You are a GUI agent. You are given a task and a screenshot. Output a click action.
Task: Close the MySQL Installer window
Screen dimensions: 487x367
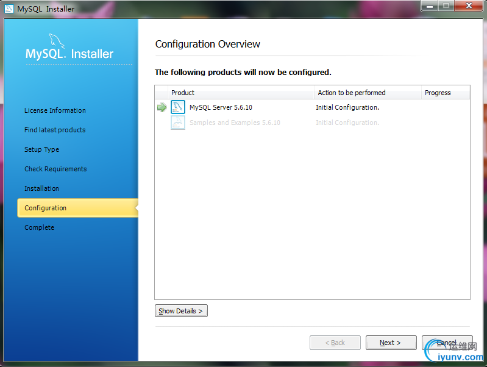469,5
